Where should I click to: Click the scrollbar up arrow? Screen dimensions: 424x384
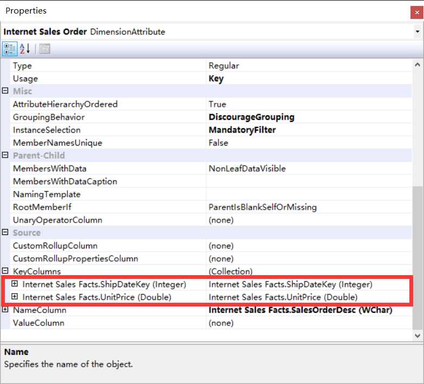pyautogui.click(x=418, y=64)
